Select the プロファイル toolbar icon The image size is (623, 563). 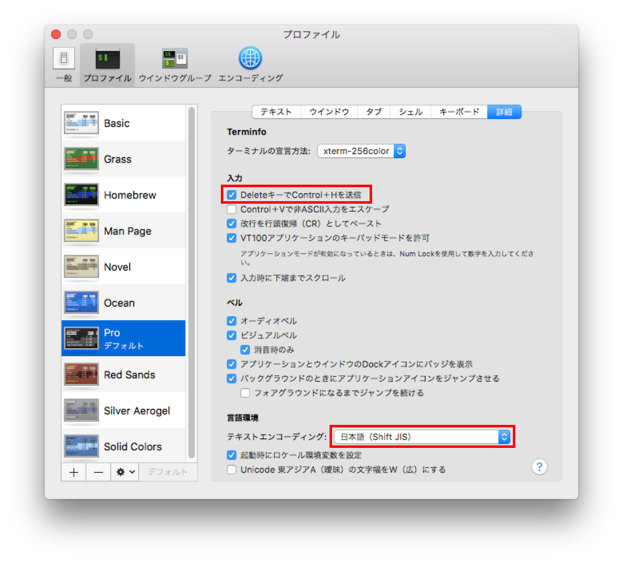click(108, 60)
